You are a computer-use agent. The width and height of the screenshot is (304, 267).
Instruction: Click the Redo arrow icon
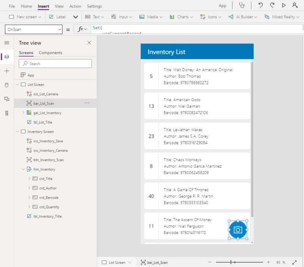coord(272,6)
